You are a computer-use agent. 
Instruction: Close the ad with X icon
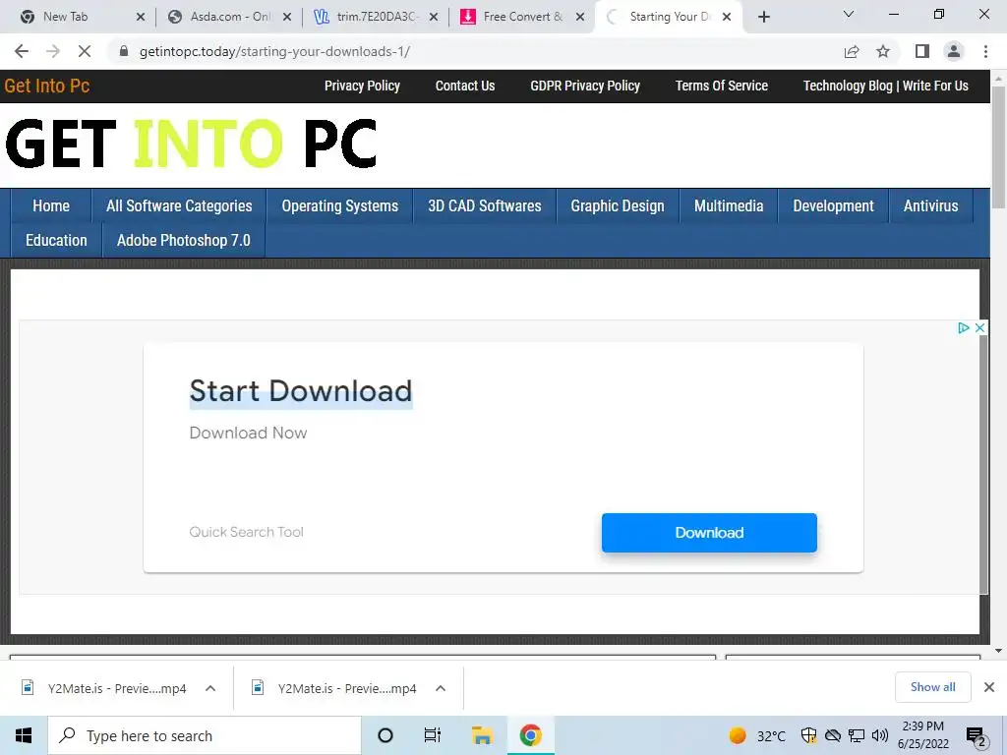(979, 328)
